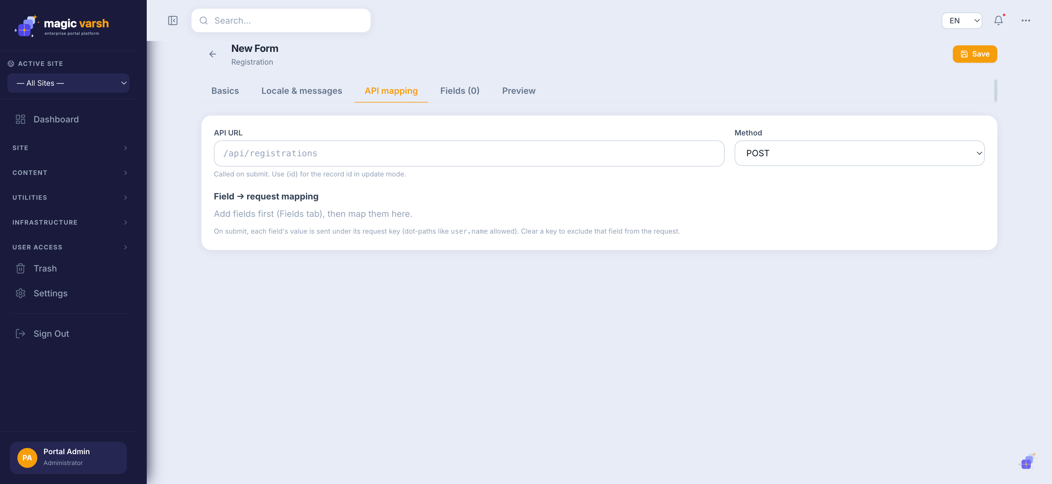Image resolution: width=1052 pixels, height=484 pixels.
Task: Select the API mapping tab
Action: (x=391, y=91)
